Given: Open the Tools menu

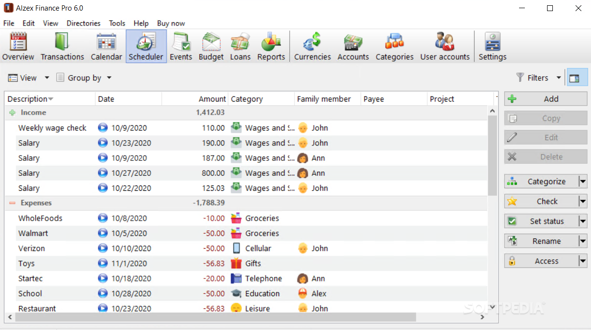Looking at the screenshot, I should (x=117, y=23).
